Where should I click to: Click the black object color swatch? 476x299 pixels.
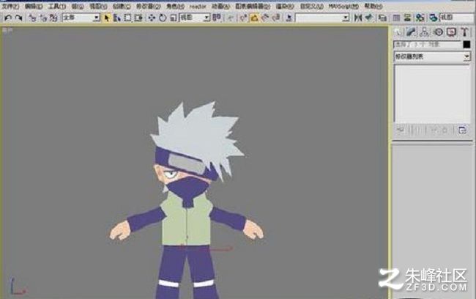coord(467,45)
